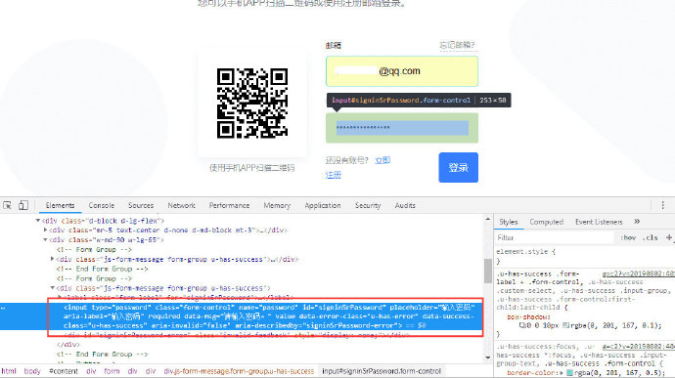Expand the label for signinSrPassword node
The image size is (675, 378).
tap(60, 297)
